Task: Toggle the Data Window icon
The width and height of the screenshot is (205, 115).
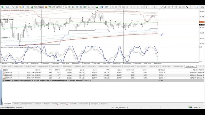Action: [x=17, y=7]
